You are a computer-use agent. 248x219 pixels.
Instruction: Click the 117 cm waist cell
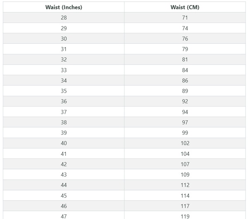point(185,206)
